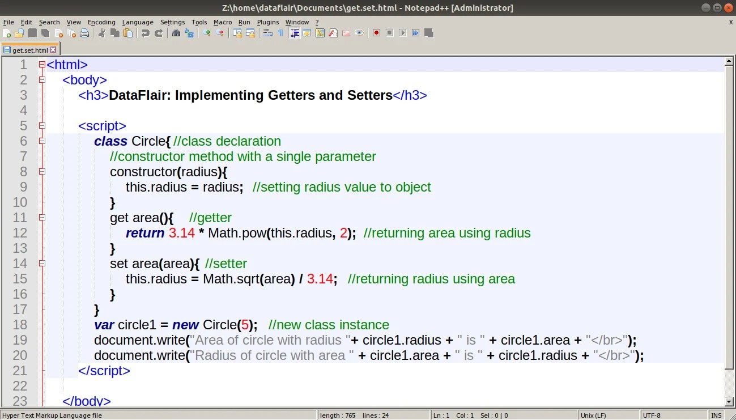Image resolution: width=736 pixels, height=420 pixels.
Task: Click line number 12 in the margin
Action: pos(20,233)
